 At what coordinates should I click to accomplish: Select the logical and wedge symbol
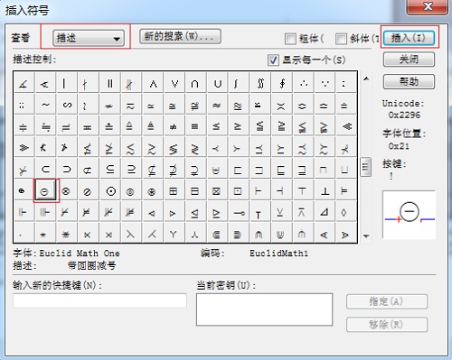coord(153,83)
